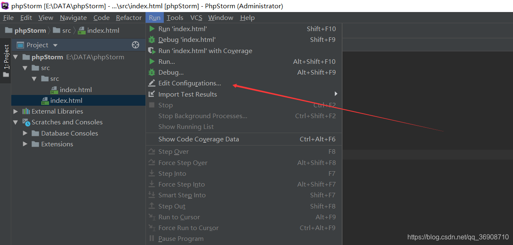
Task: Open the VCS menu
Action: pyautogui.click(x=196, y=17)
